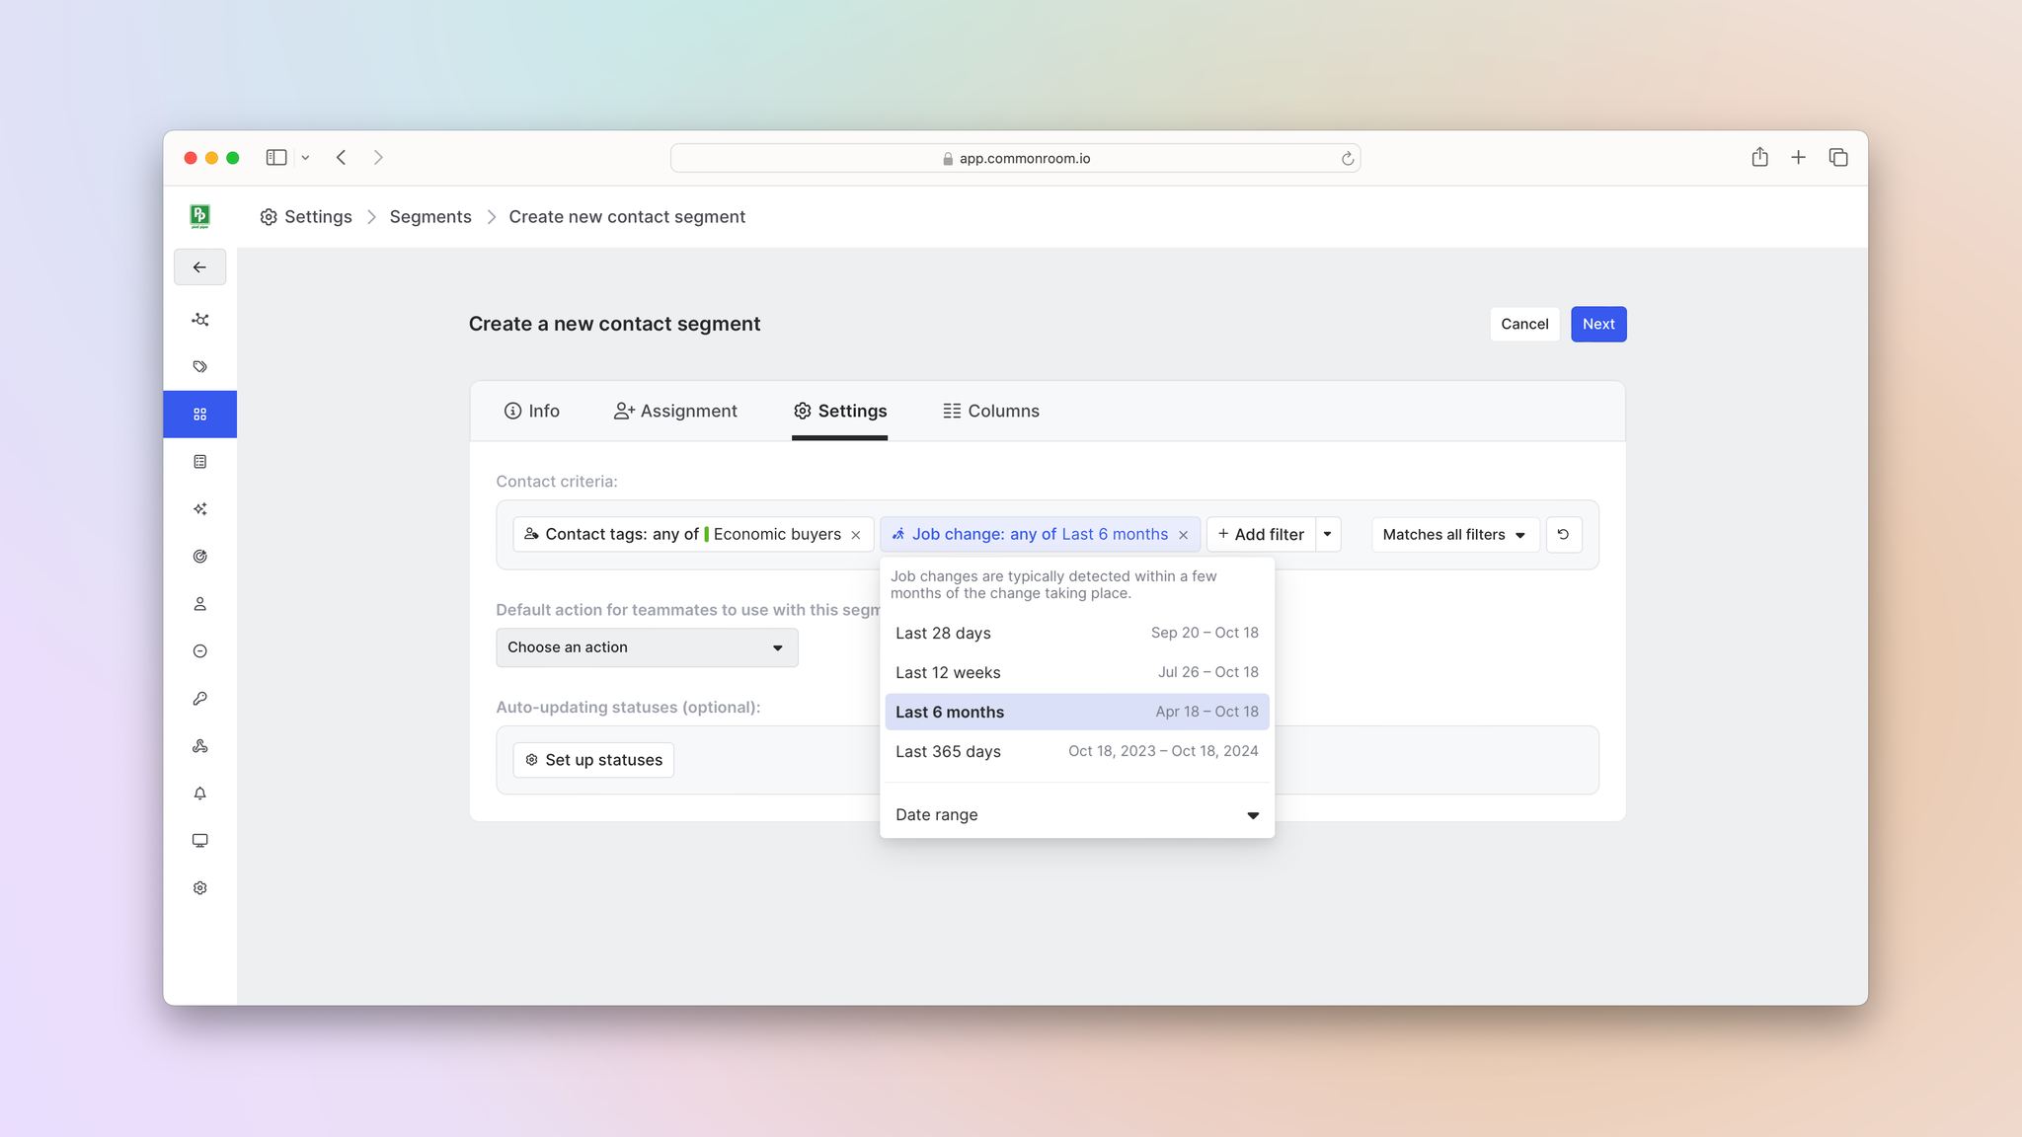Screen dimensions: 2022x1137
Task: Open a new browser tab with plus icon
Action: click(x=1798, y=157)
